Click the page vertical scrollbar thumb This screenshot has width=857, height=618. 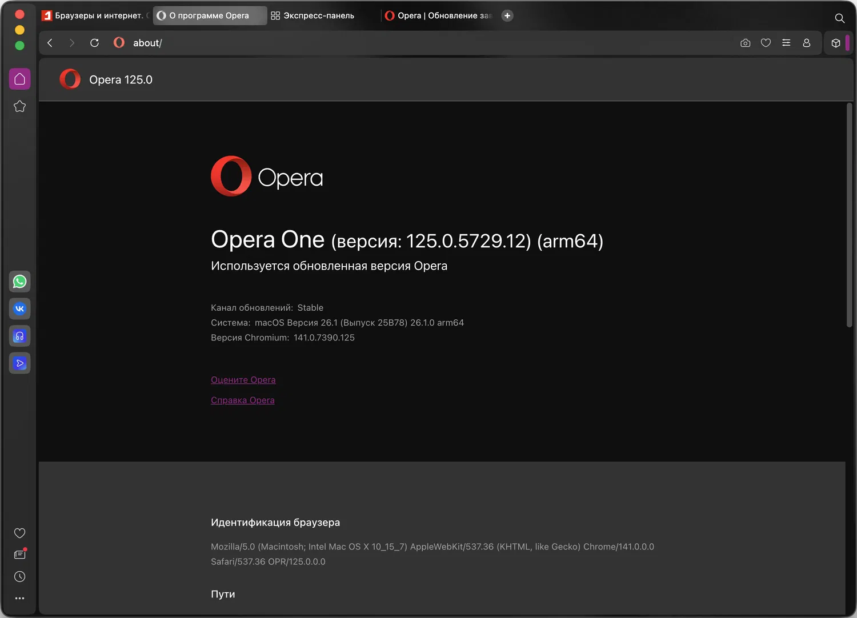(850, 215)
